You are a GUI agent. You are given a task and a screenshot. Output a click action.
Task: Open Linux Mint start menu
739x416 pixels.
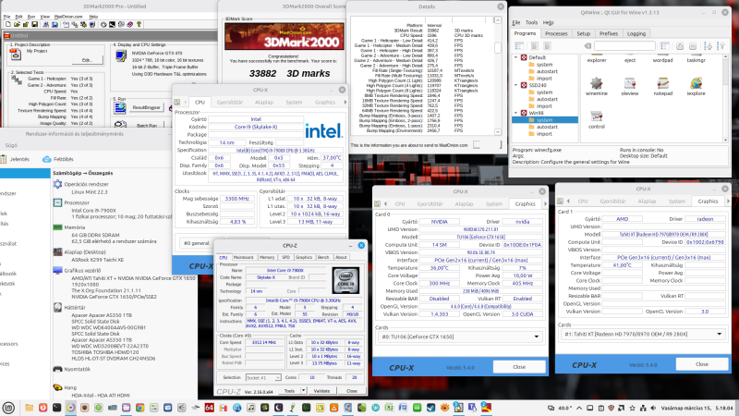tap(8, 408)
